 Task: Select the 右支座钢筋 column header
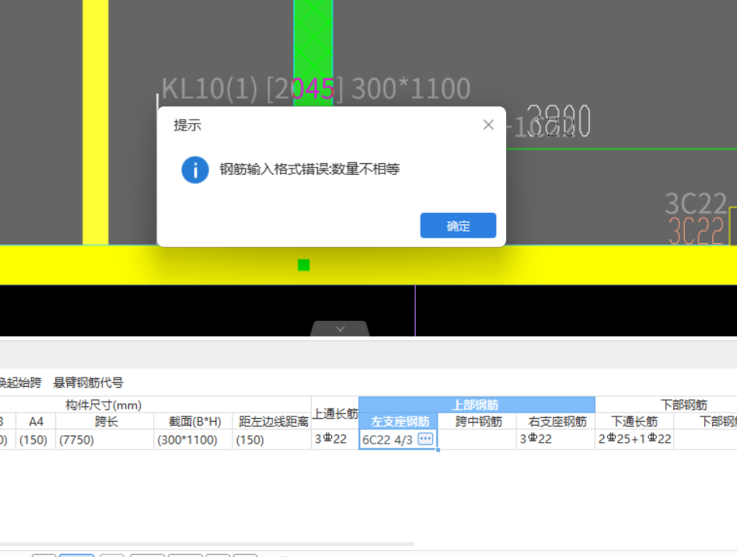pos(556,421)
